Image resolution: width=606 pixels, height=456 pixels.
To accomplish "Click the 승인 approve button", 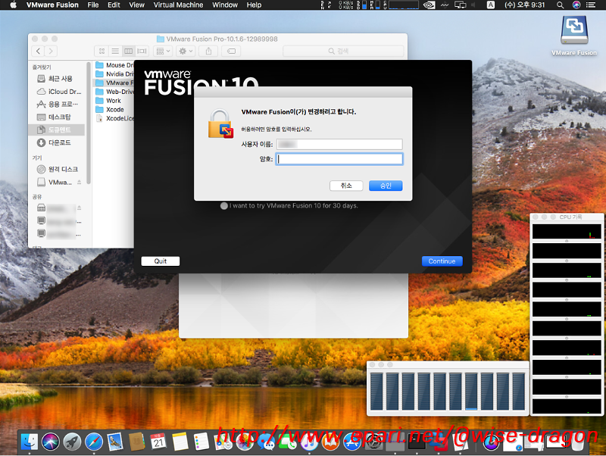I will [386, 186].
